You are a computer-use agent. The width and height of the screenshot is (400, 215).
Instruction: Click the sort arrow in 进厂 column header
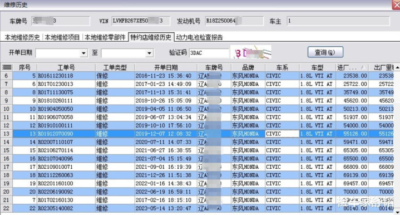363,67
